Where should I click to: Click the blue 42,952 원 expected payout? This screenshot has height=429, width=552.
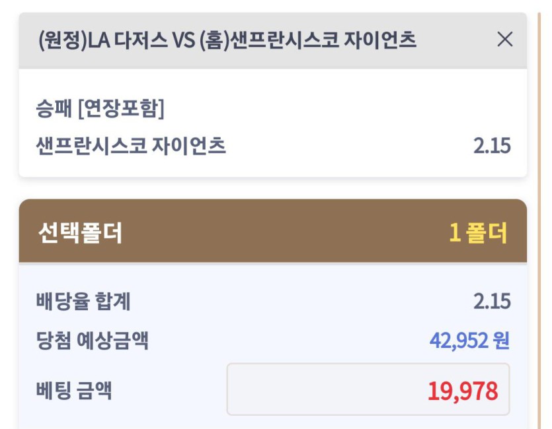(469, 340)
